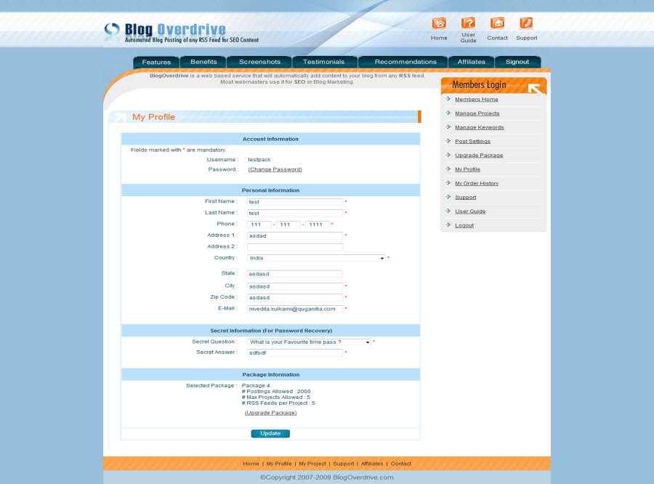Click the Zip Code input field
654x484 pixels.
point(295,298)
